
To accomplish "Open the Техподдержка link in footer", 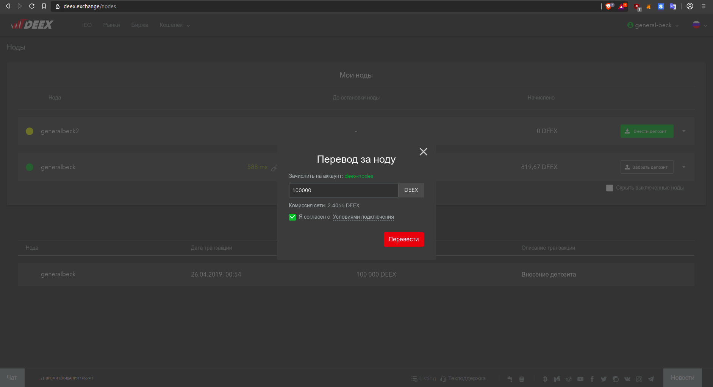I will pyautogui.click(x=463, y=378).
